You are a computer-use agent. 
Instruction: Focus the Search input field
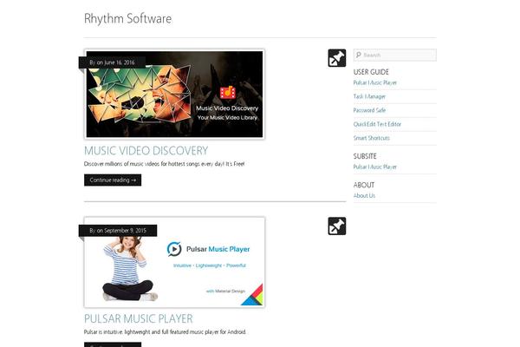point(394,56)
